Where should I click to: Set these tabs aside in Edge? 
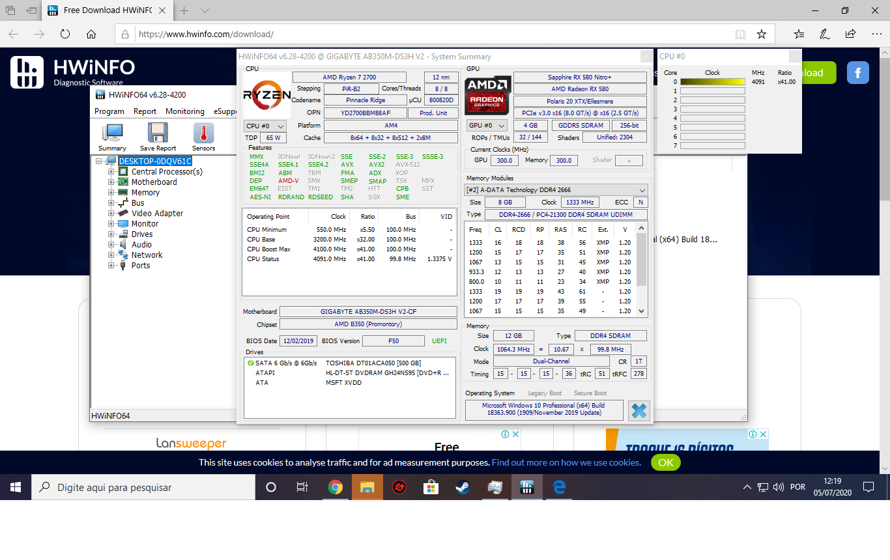point(32,10)
